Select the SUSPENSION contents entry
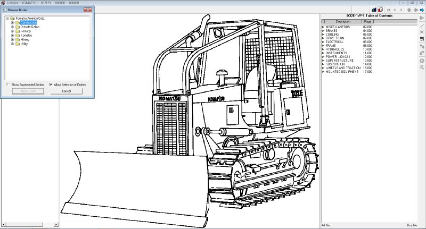The width and height of the screenshot is (426, 229). [335, 64]
